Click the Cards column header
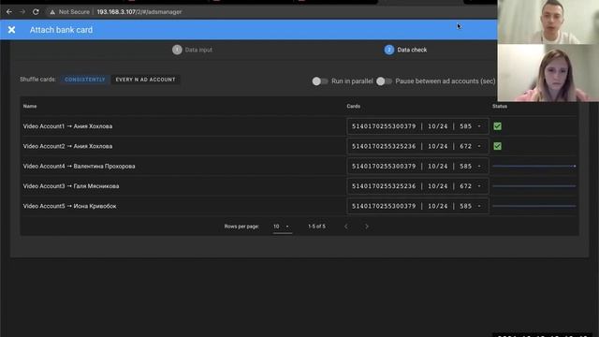 click(x=354, y=106)
